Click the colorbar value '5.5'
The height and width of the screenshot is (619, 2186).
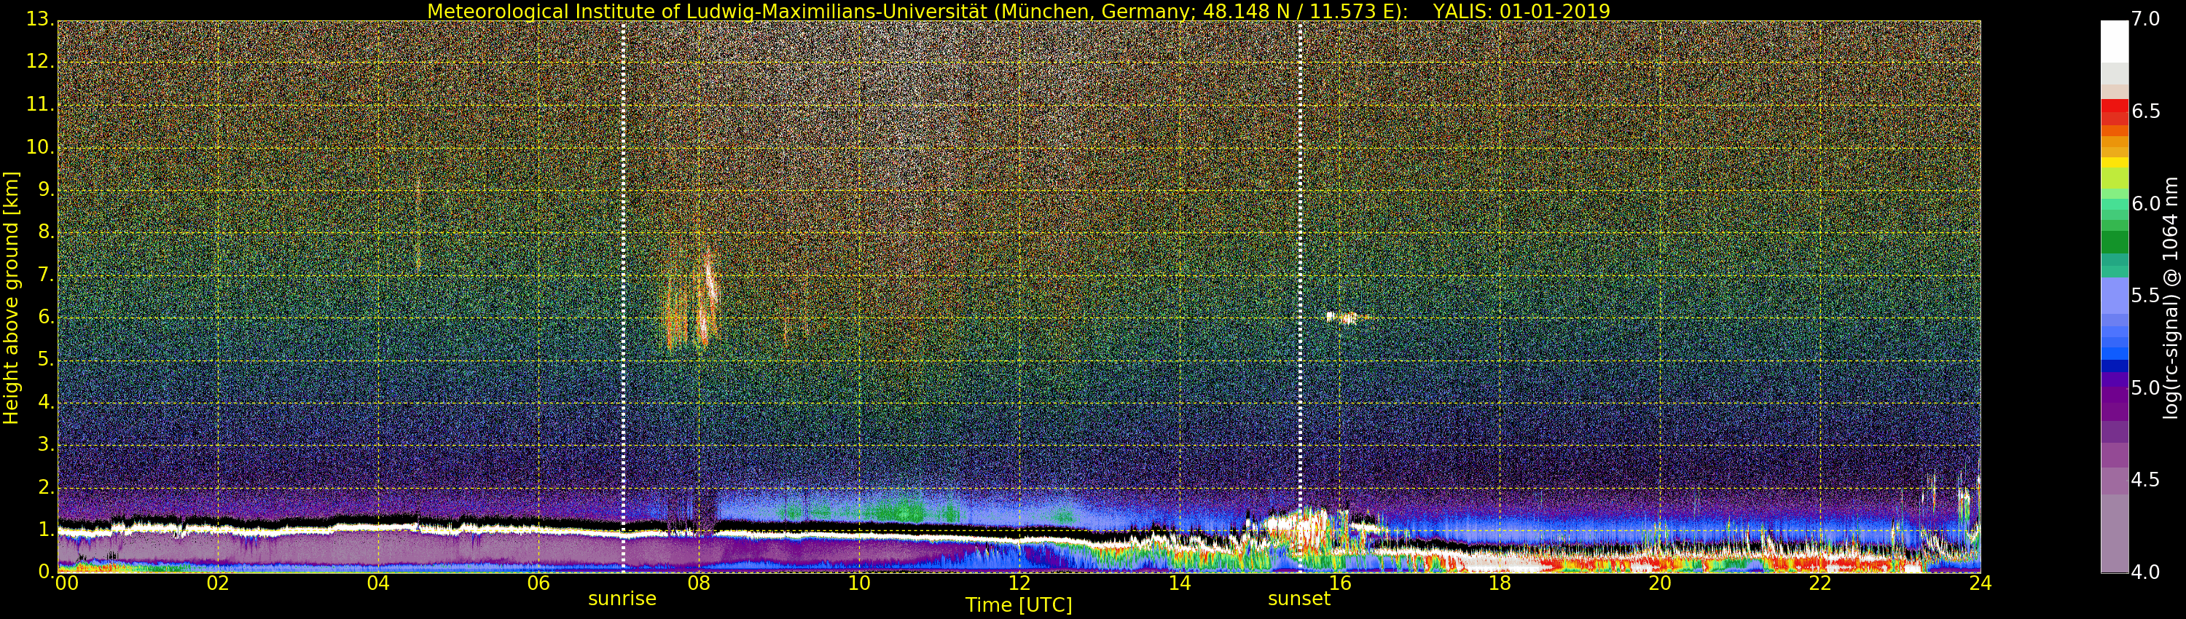2145,295
